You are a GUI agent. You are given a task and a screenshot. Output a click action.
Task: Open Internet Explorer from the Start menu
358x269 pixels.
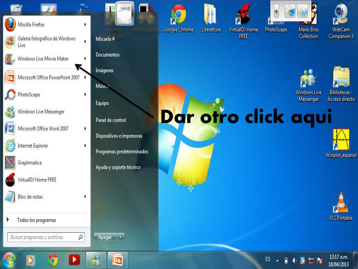click(x=46, y=146)
